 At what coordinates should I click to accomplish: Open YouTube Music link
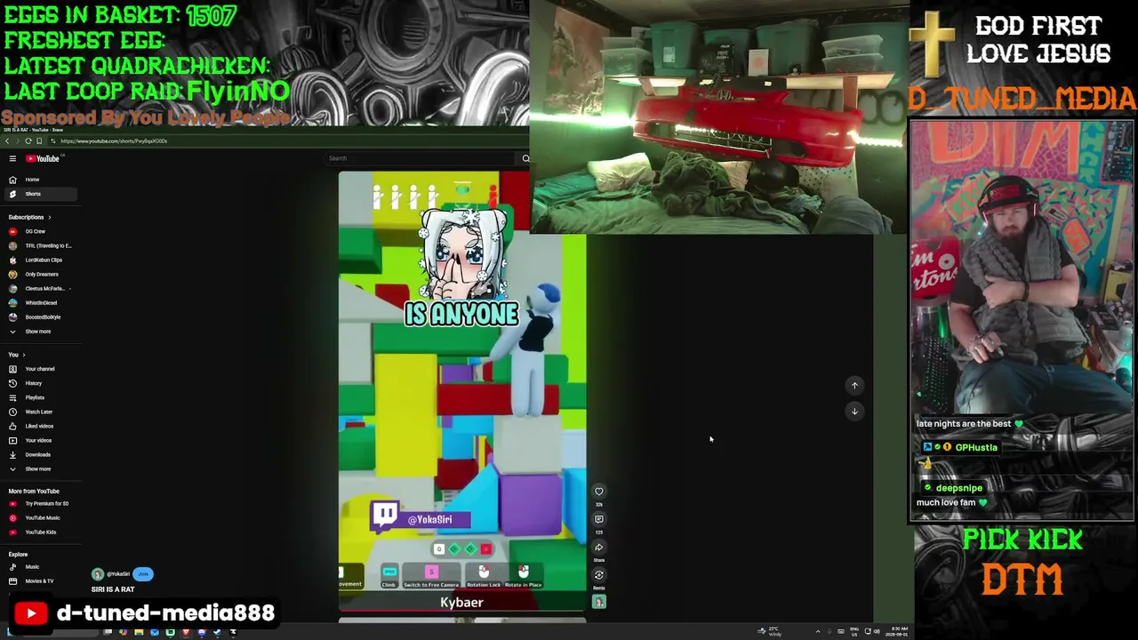pyautogui.click(x=39, y=517)
